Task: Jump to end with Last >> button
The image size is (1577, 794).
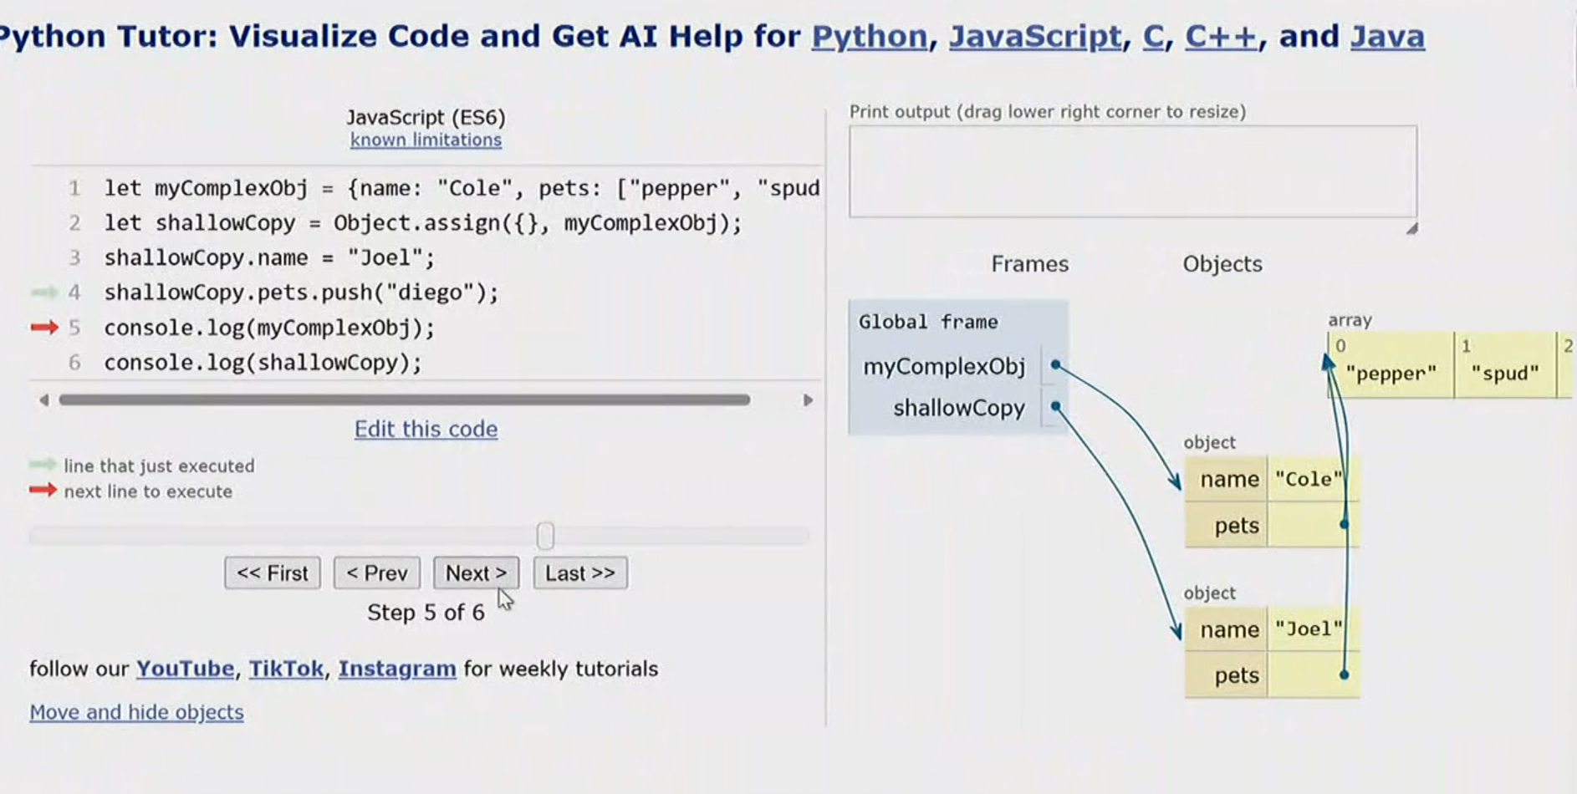Action: 580,573
